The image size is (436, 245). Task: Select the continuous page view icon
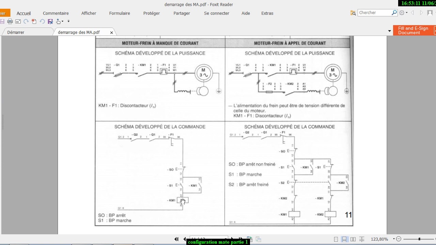tap(344, 239)
